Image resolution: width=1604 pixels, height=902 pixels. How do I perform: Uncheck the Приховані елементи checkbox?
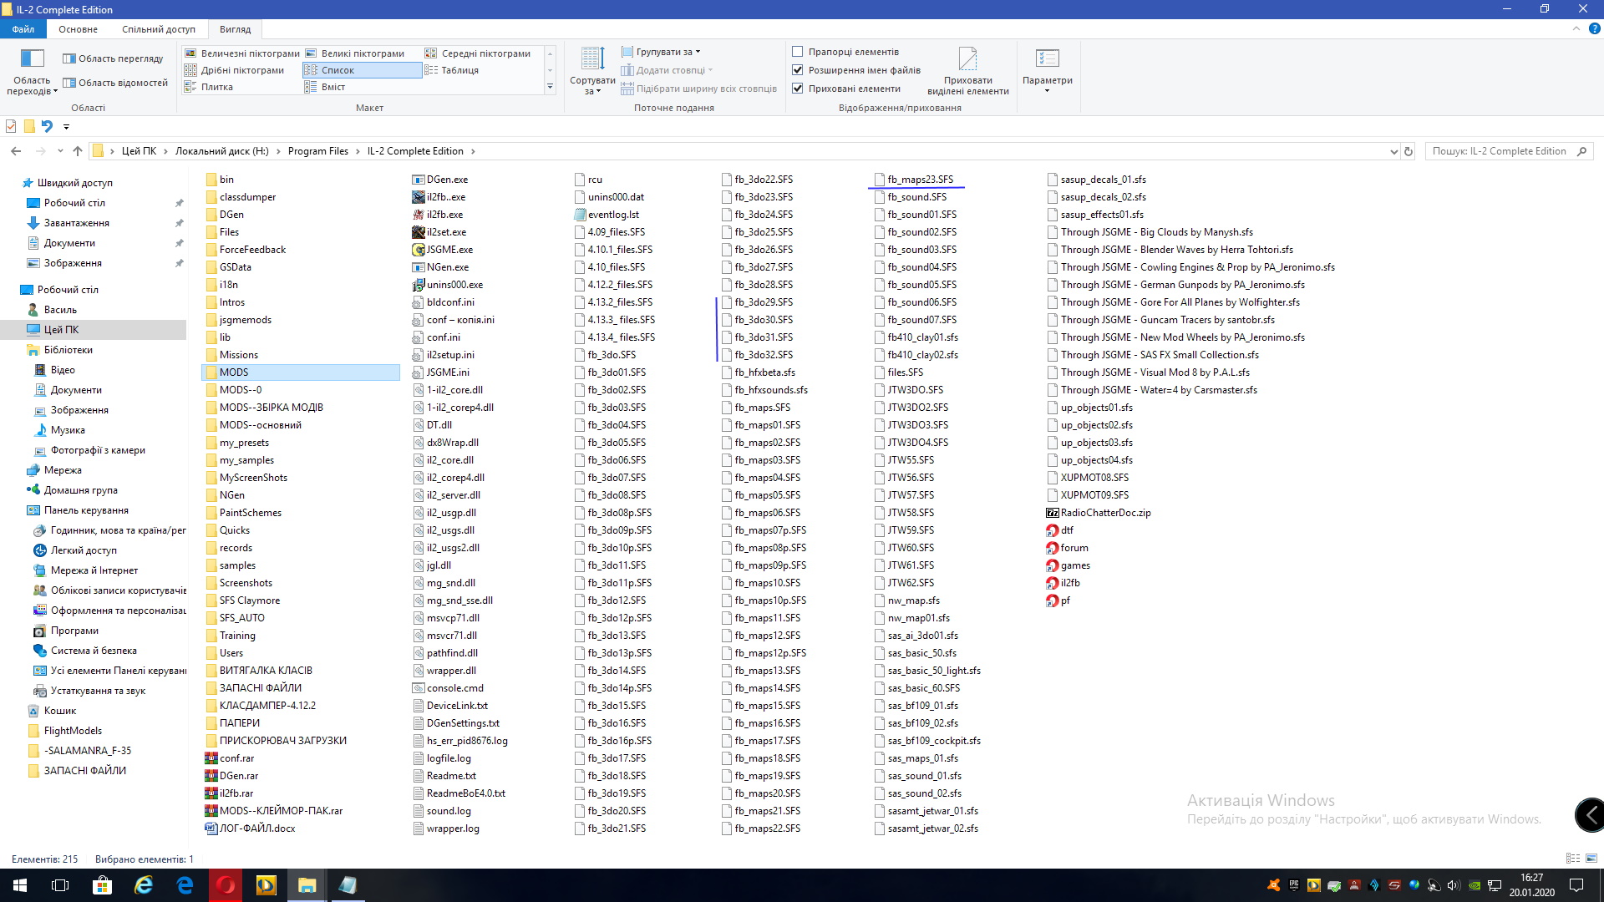pos(798,89)
